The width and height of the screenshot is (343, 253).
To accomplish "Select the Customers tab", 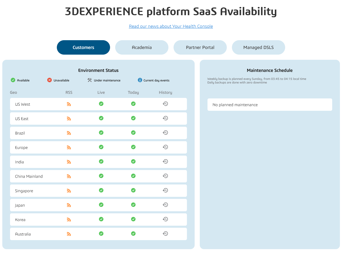I will coord(83,47).
